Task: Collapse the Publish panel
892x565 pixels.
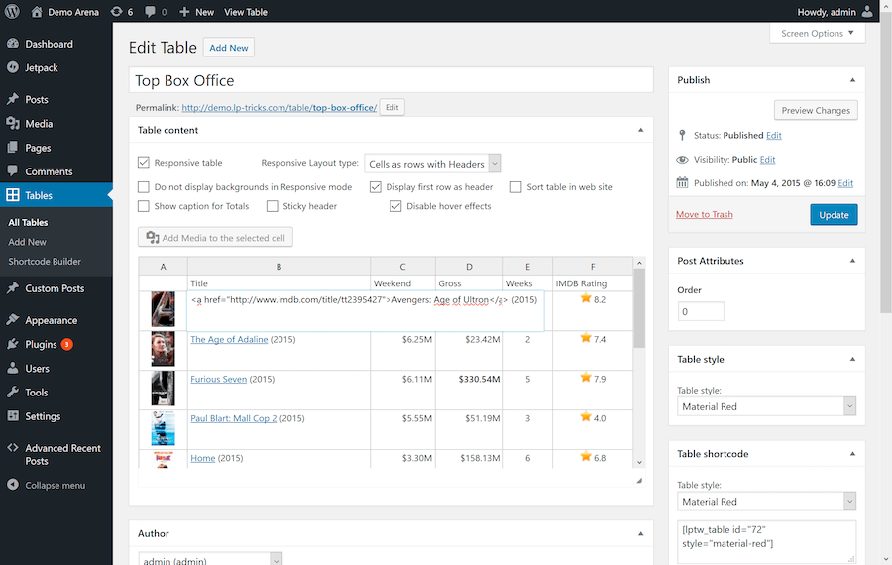Action: coord(852,80)
